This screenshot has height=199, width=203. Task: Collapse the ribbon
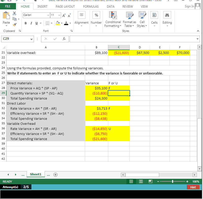point(198,31)
